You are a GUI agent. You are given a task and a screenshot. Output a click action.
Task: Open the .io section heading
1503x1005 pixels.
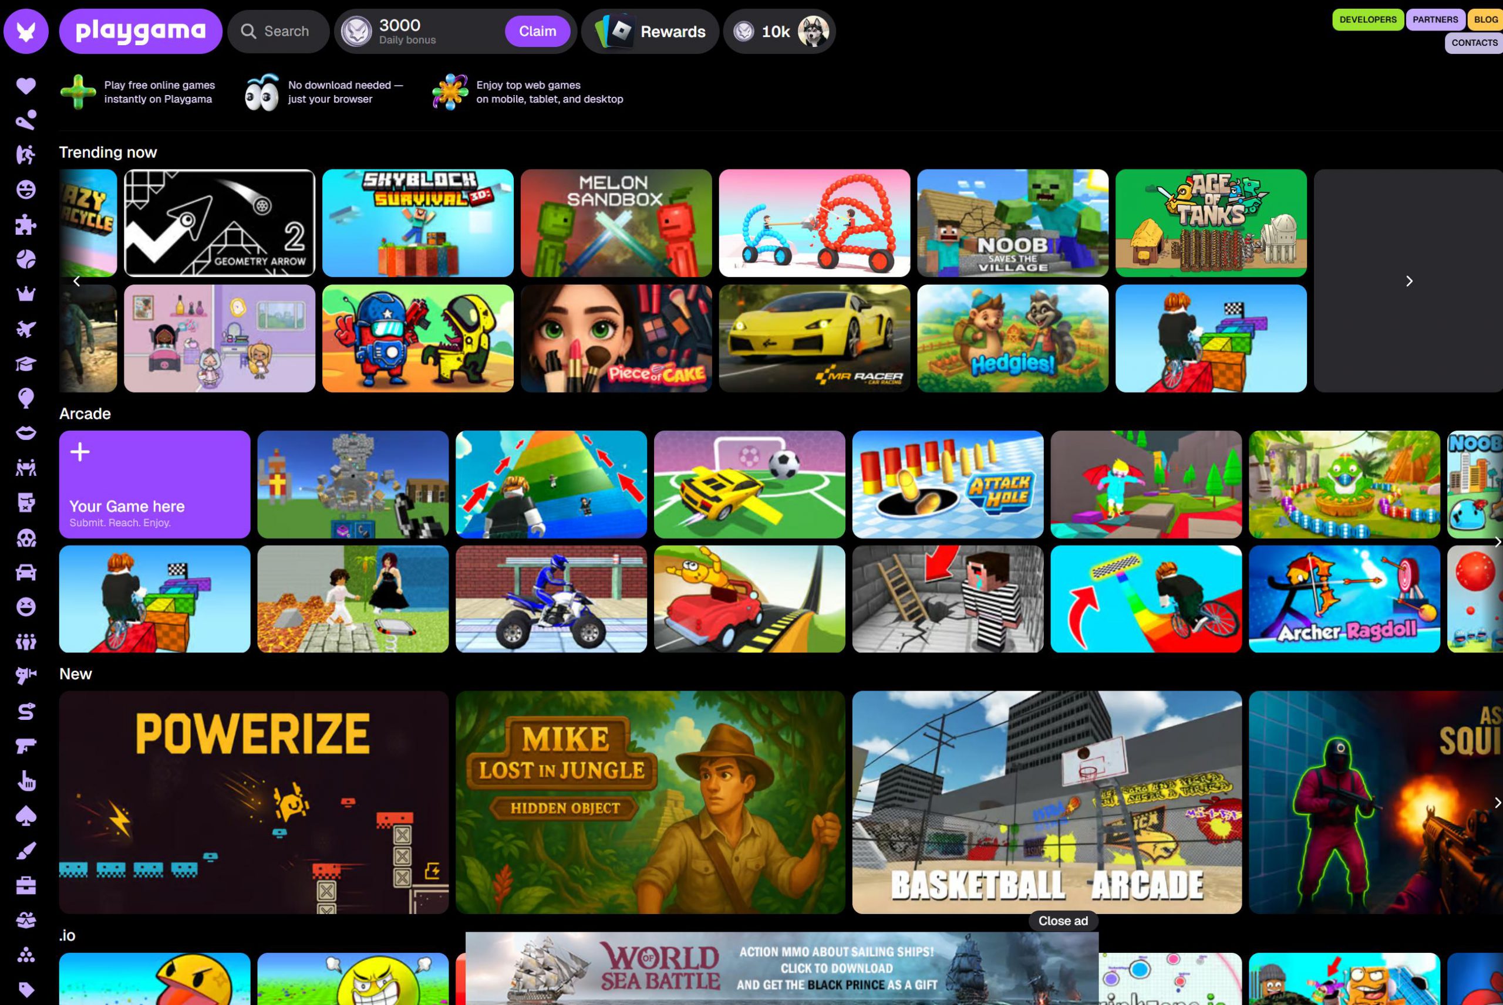(67, 935)
